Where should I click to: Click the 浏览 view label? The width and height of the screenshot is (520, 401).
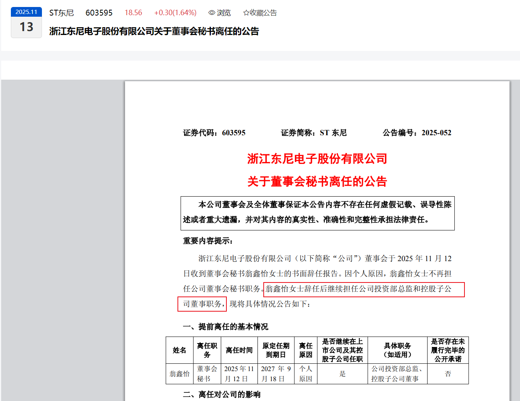pos(224,13)
